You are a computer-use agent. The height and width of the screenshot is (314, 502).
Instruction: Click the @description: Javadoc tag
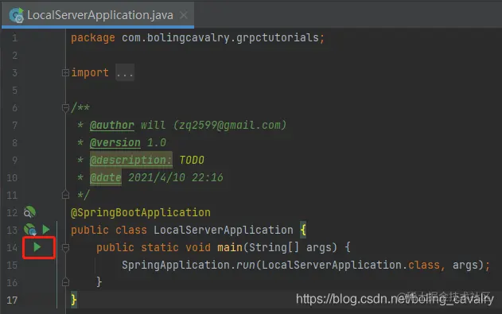131,160
